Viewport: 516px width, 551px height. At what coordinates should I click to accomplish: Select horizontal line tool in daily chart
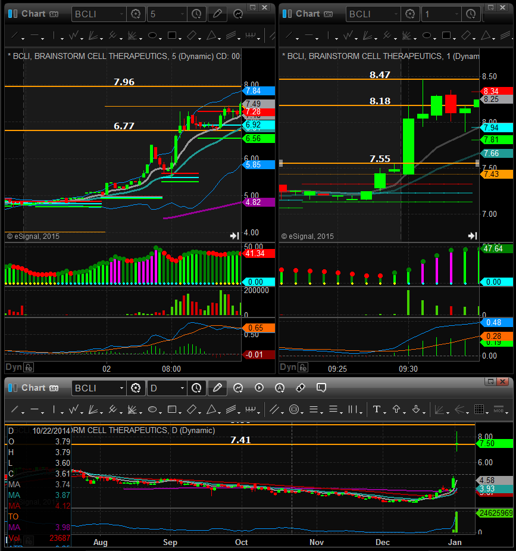pos(35,409)
